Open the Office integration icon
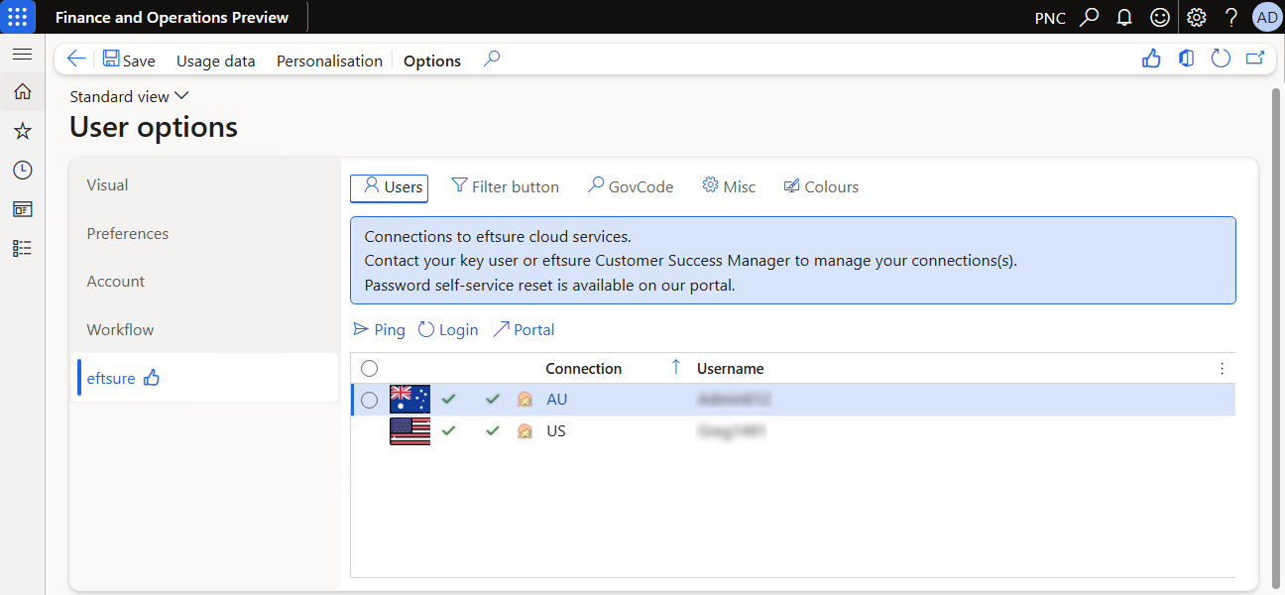 click(1186, 59)
